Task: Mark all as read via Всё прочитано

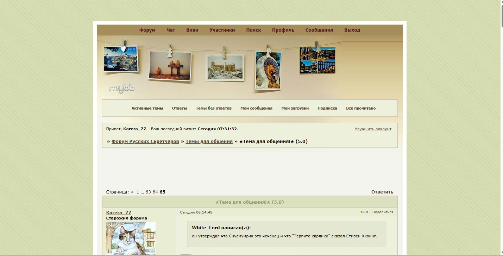Action: point(361,108)
